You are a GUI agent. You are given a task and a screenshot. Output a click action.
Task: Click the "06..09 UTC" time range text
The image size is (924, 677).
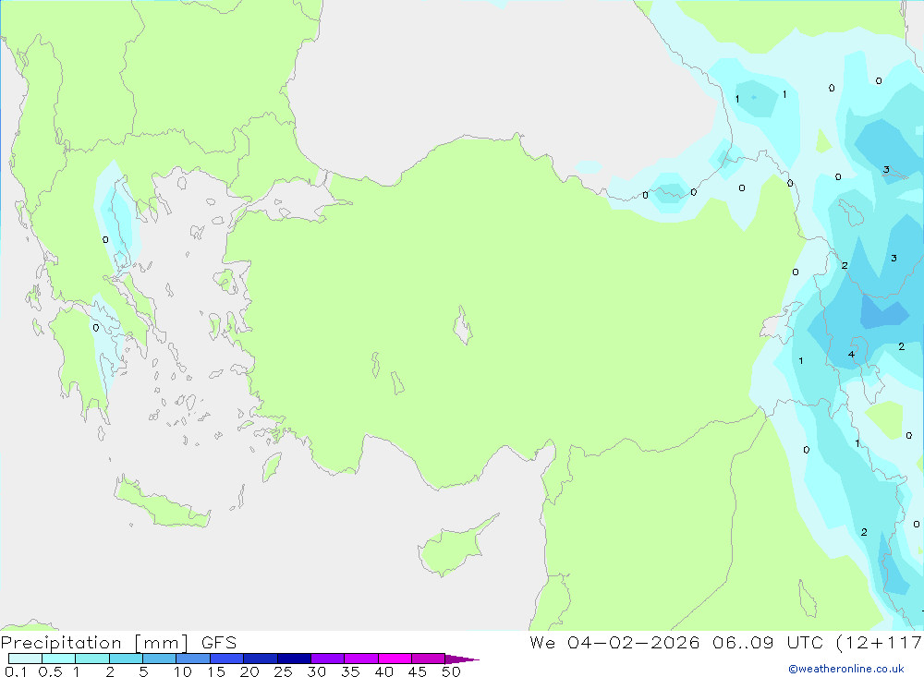tap(767, 642)
